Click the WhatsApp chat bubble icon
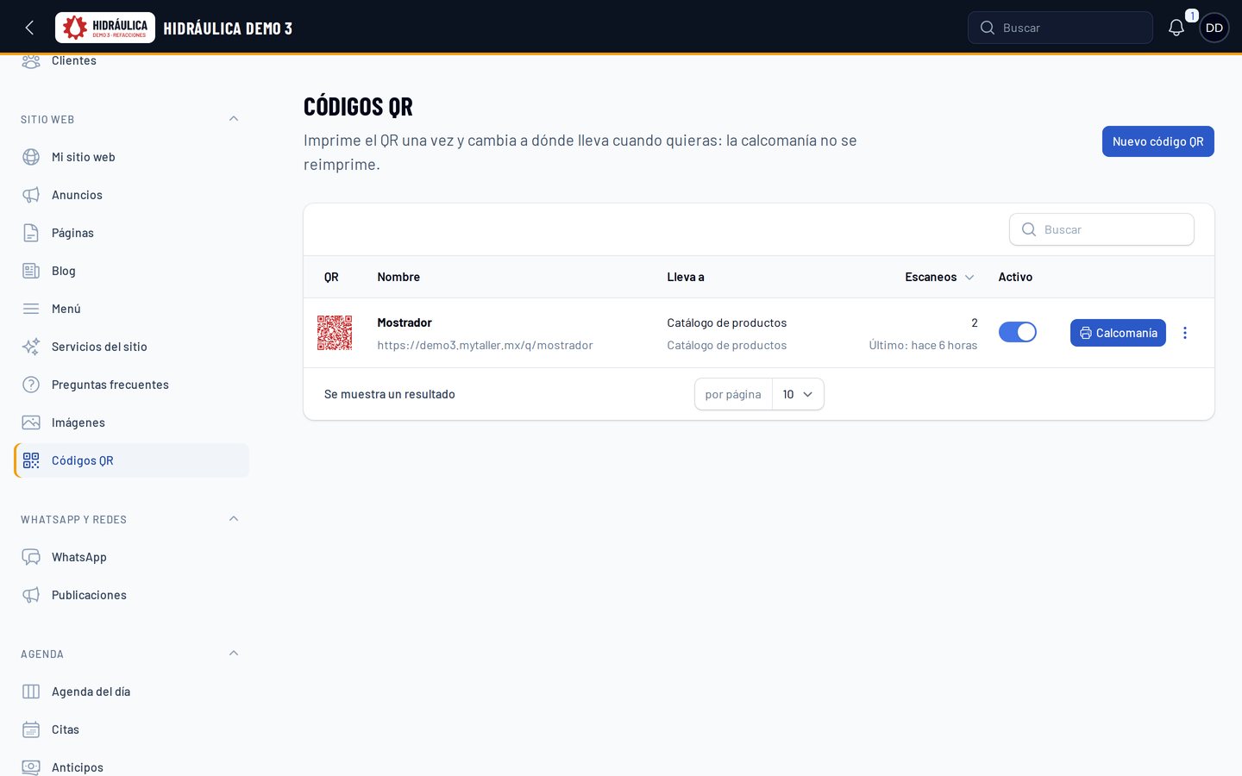The image size is (1242, 776). coord(31,557)
